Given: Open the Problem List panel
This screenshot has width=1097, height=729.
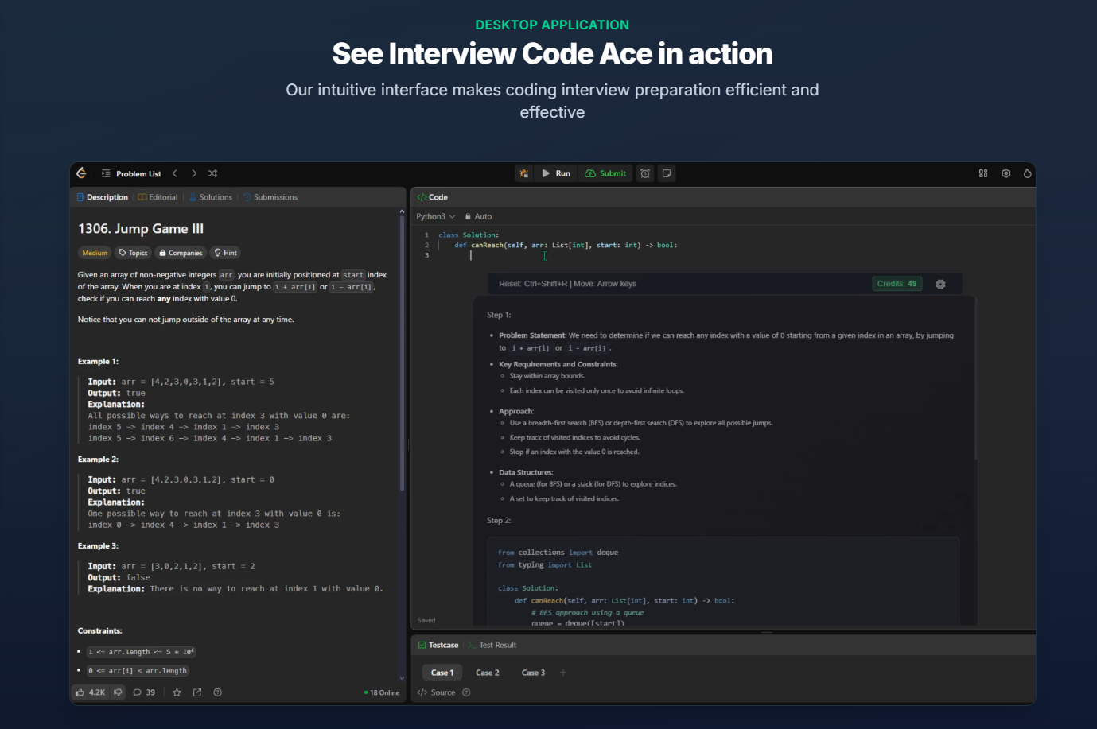Looking at the screenshot, I should coord(131,173).
